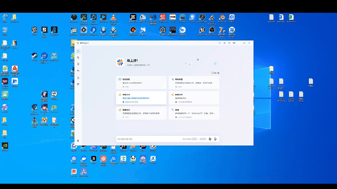The height and width of the screenshot is (189, 337).
Task: Click the message input field at bottom
Action: click(148, 139)
